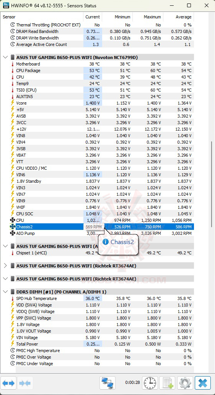
Task: Click clock icon beside PMIC High Temperature
Action: pos(12,351)
